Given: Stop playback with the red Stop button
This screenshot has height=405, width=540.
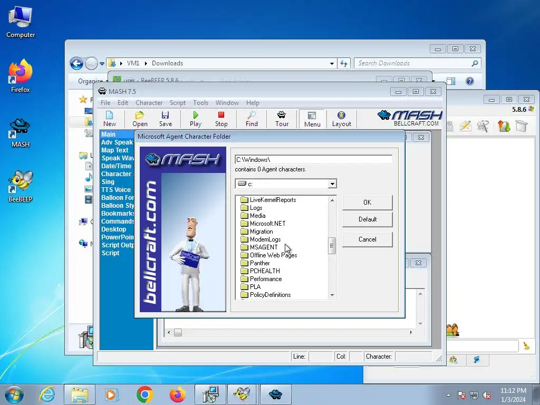Looking at the screenshot, I should [221, 119].
